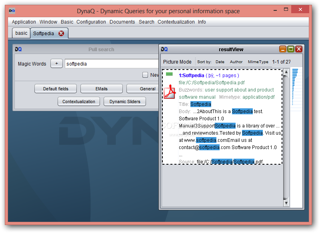Click the General button

[143, 89]
